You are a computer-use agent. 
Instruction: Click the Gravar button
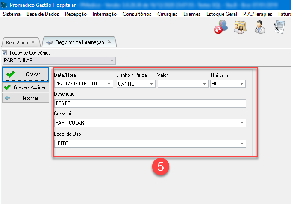click(x=26, y=74)
